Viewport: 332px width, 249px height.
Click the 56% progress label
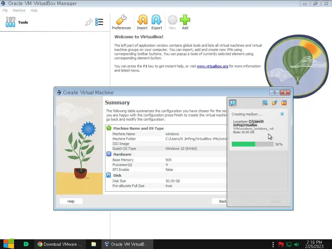[x=279, y=144]
